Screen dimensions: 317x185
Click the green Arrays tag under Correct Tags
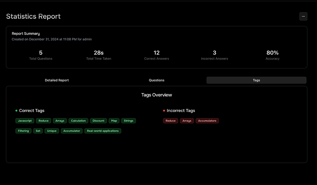(60, 121)
